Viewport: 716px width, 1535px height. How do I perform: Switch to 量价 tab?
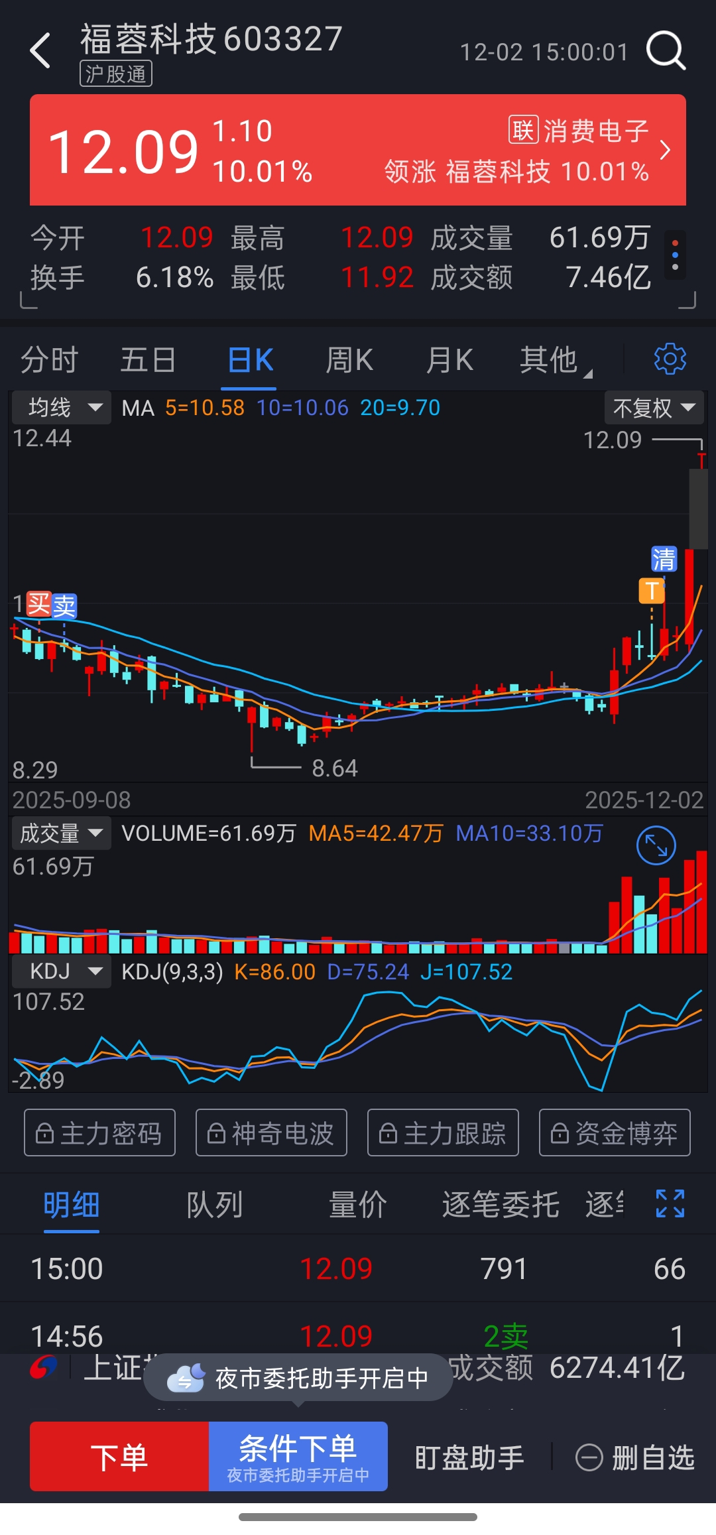point(358,1205)
